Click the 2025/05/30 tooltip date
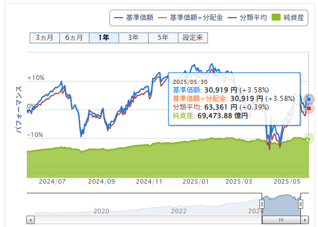 pyautogui.click(x=190, y=82)
